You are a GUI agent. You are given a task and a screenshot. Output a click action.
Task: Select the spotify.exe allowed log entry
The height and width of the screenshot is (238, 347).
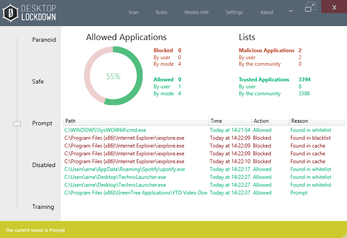click(125, 169)
